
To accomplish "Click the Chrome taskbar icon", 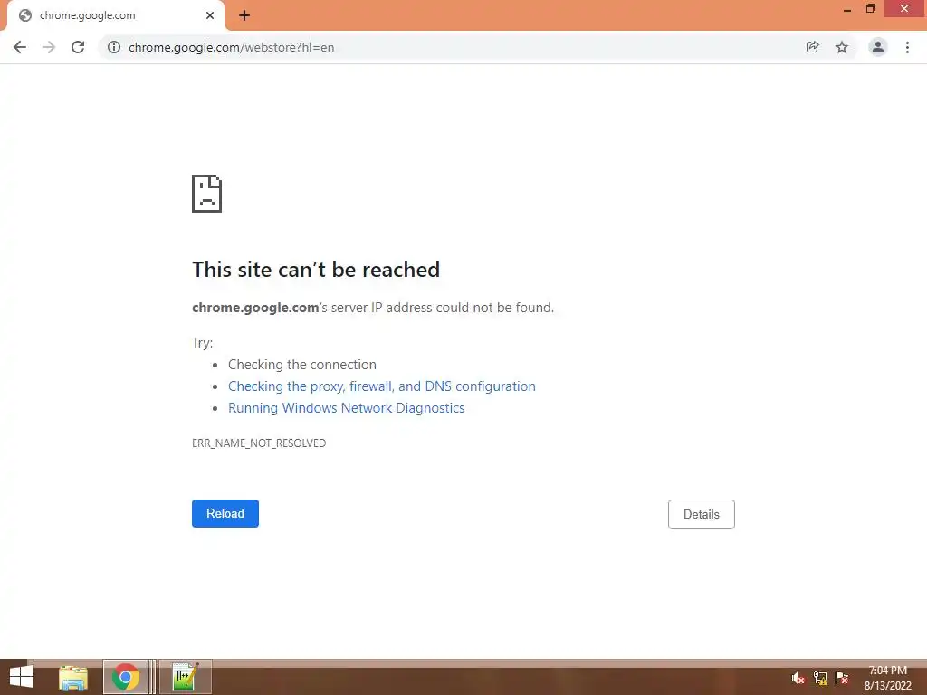I will pyautogui.click(x=125, y=677).
